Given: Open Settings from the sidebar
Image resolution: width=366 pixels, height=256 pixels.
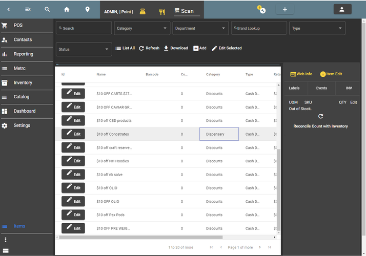Looking at the screenshot, I should pyautogui.click(x=27, y=125).
